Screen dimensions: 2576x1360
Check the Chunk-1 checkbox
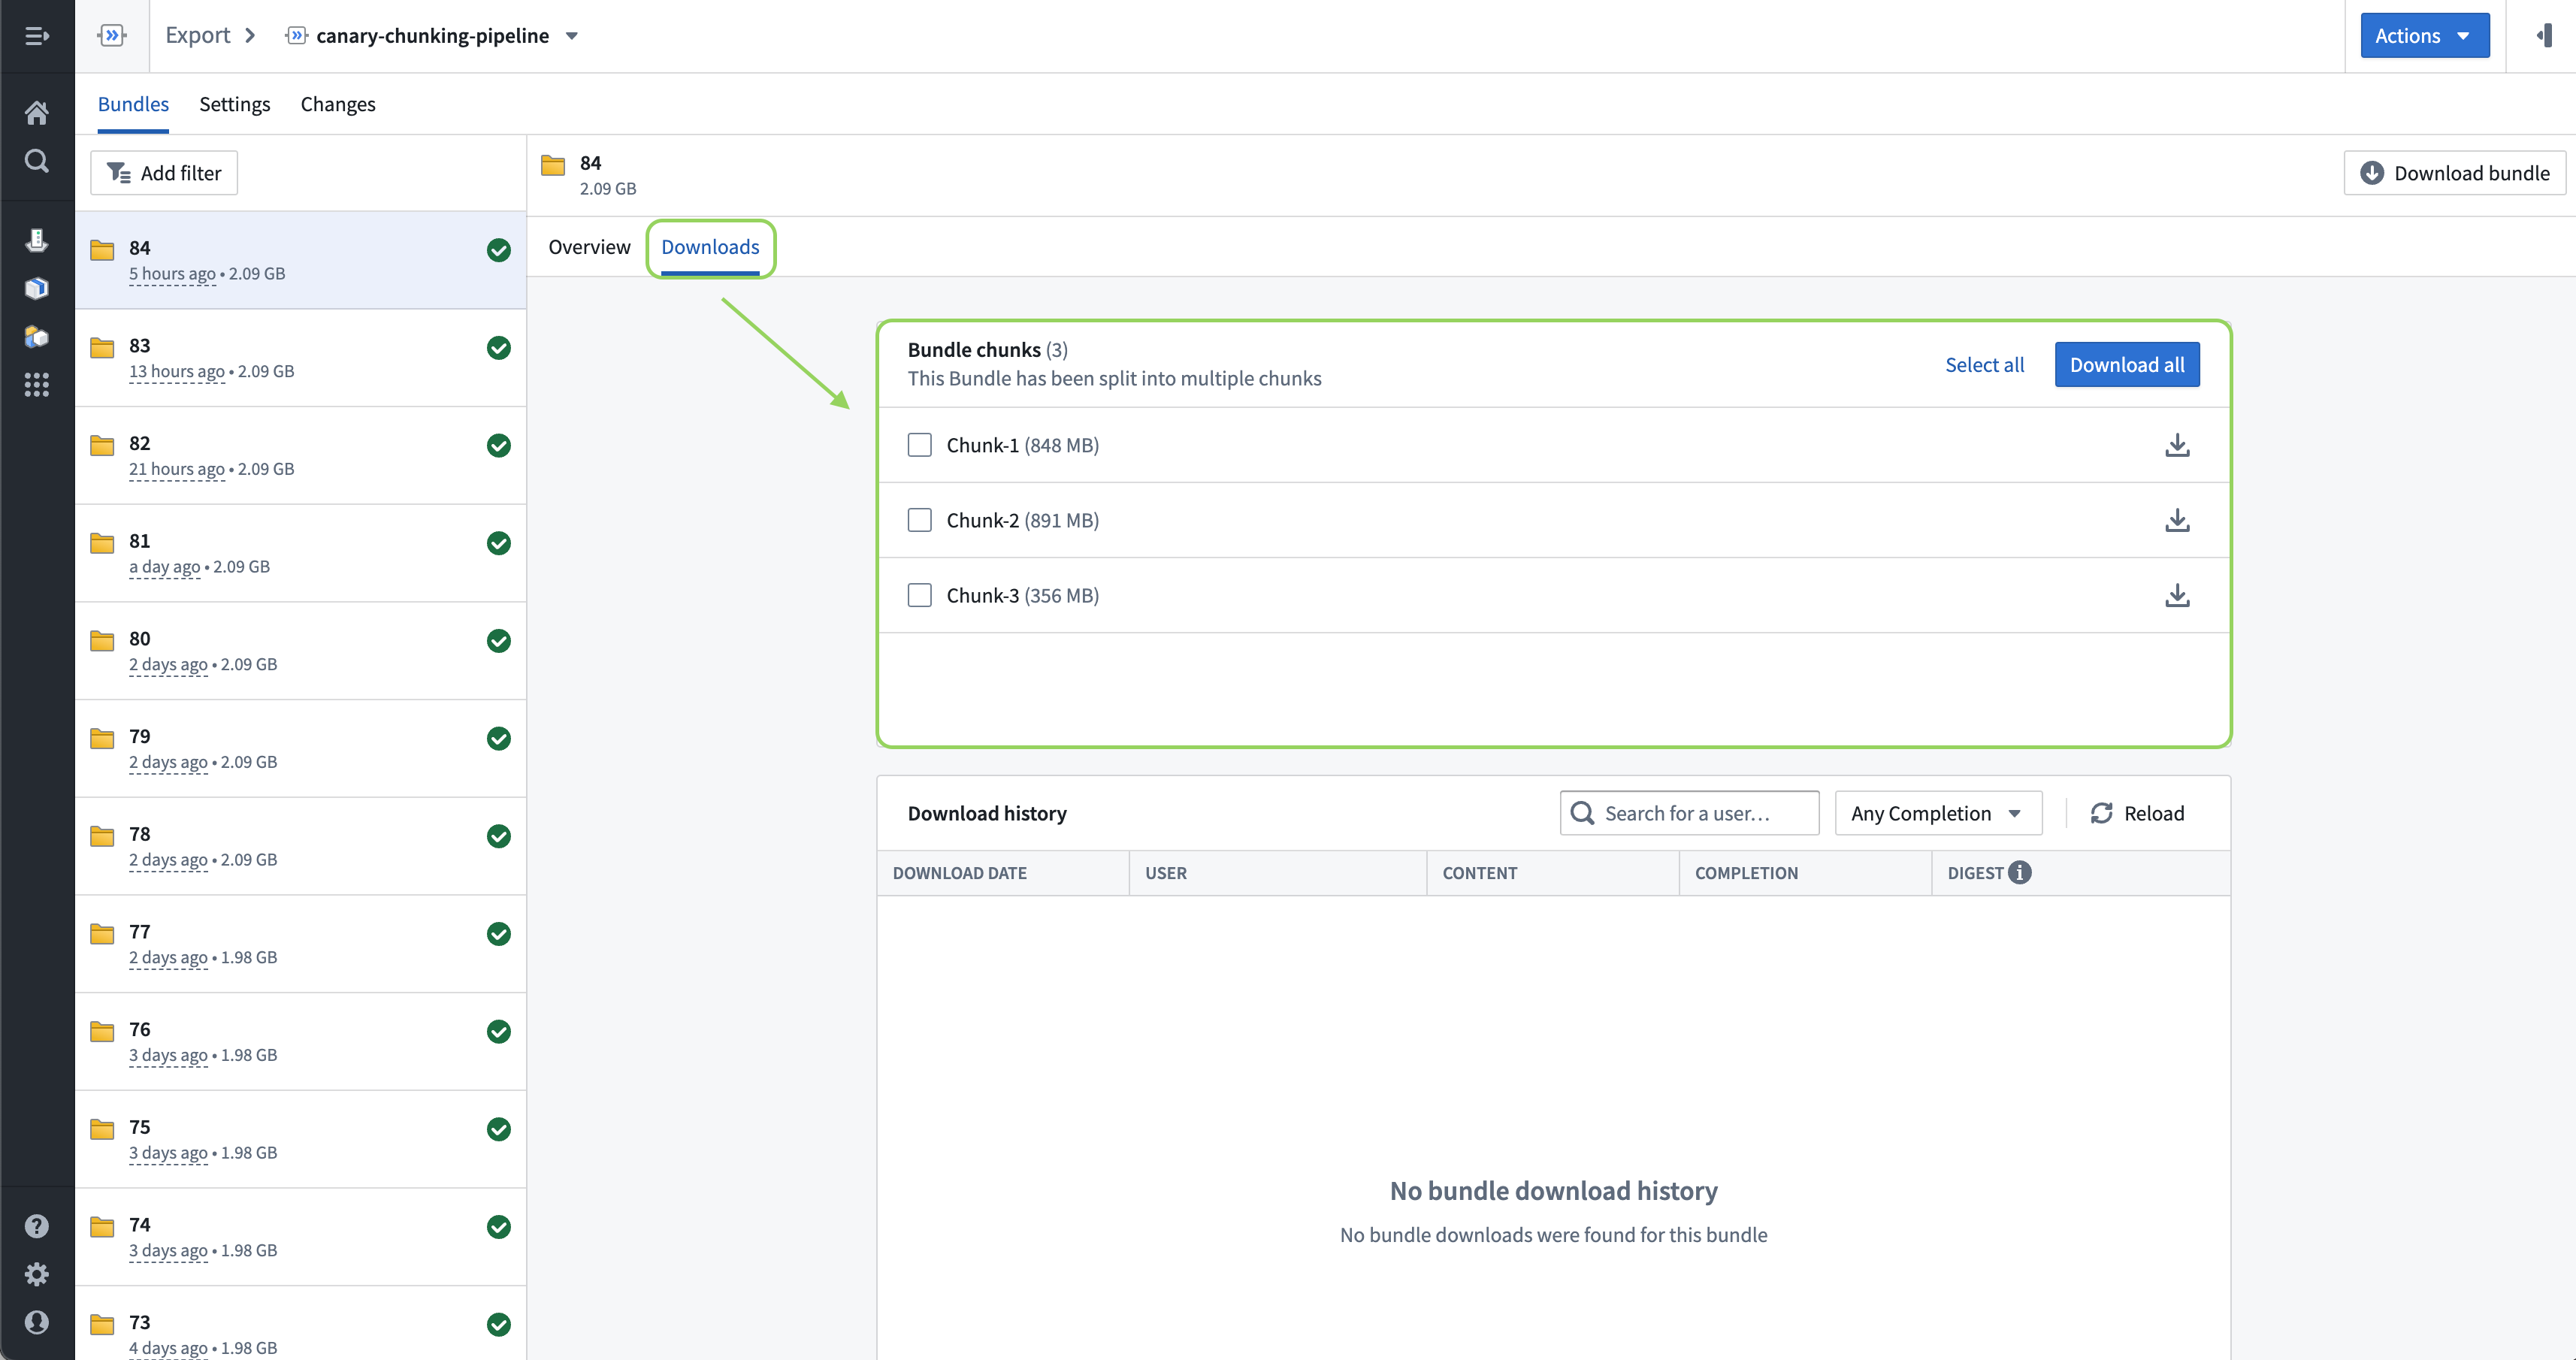tap(919, 445)
